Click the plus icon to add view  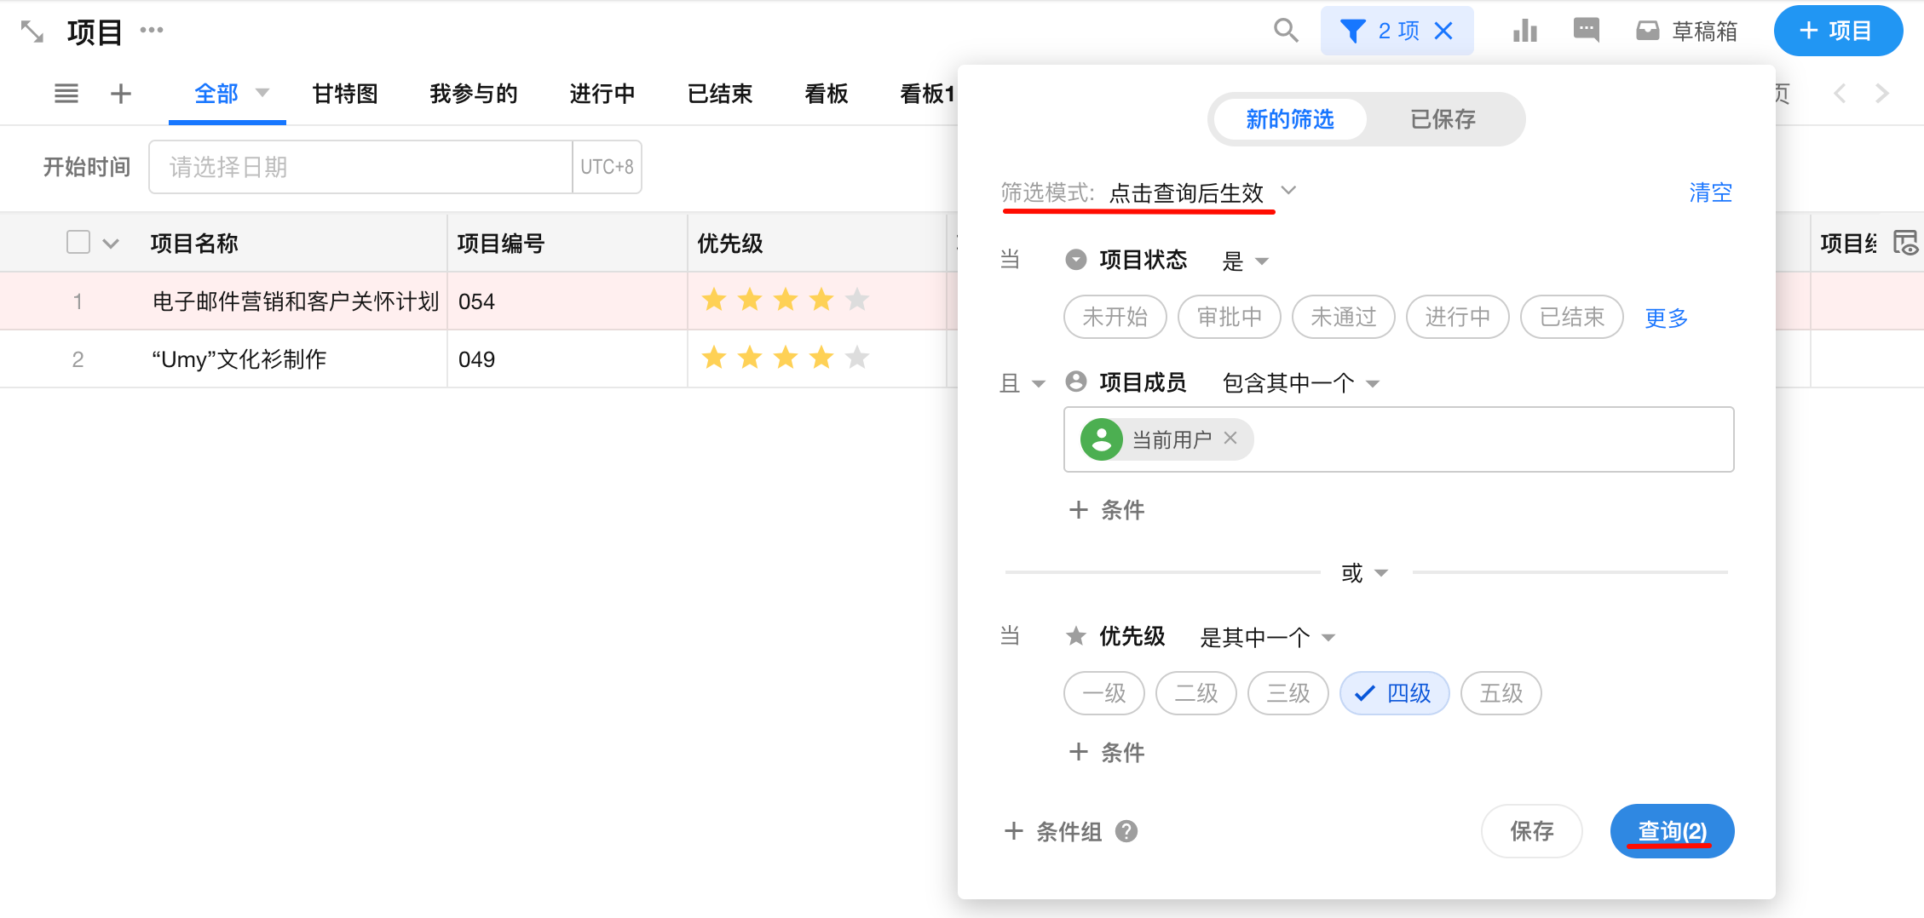coord(121,94)
